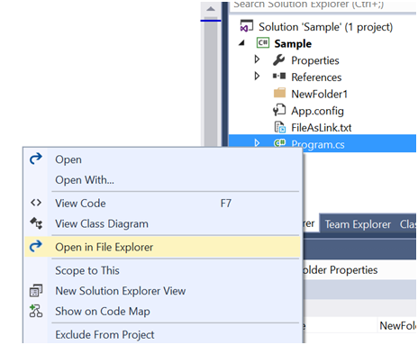Click the Show on Code Map icon
Image resolution: width=418 pixels, height=345 pixels.
(x=36, y=311)
